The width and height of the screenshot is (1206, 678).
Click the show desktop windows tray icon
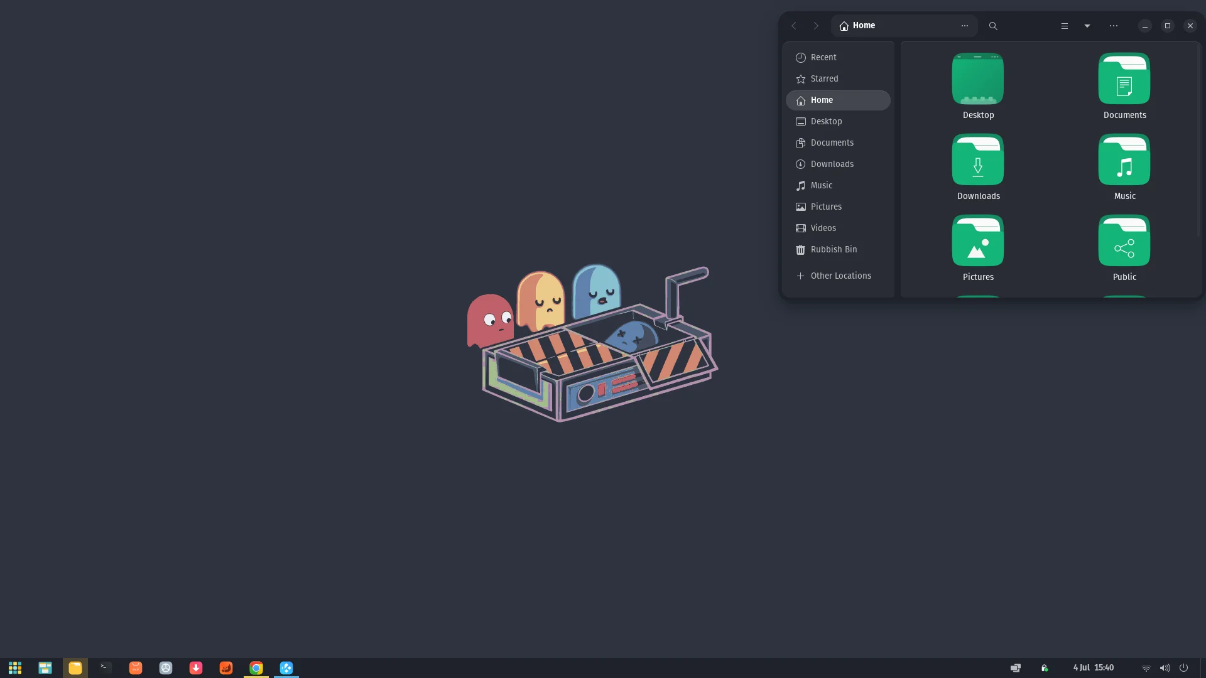click(x=1016, y=668)
